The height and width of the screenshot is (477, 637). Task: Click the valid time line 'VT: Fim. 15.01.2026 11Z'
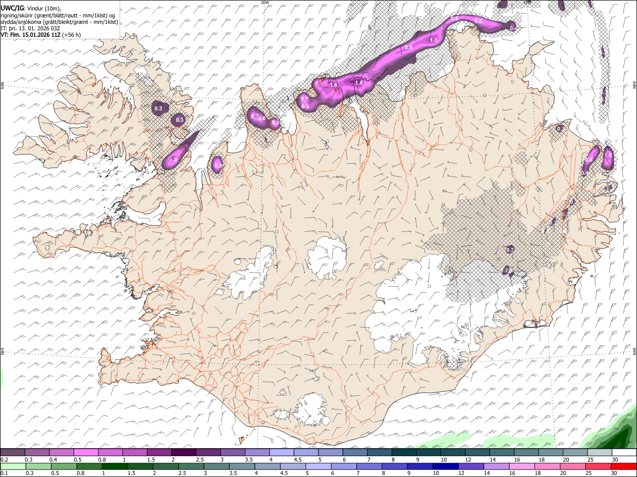(30, 35)
